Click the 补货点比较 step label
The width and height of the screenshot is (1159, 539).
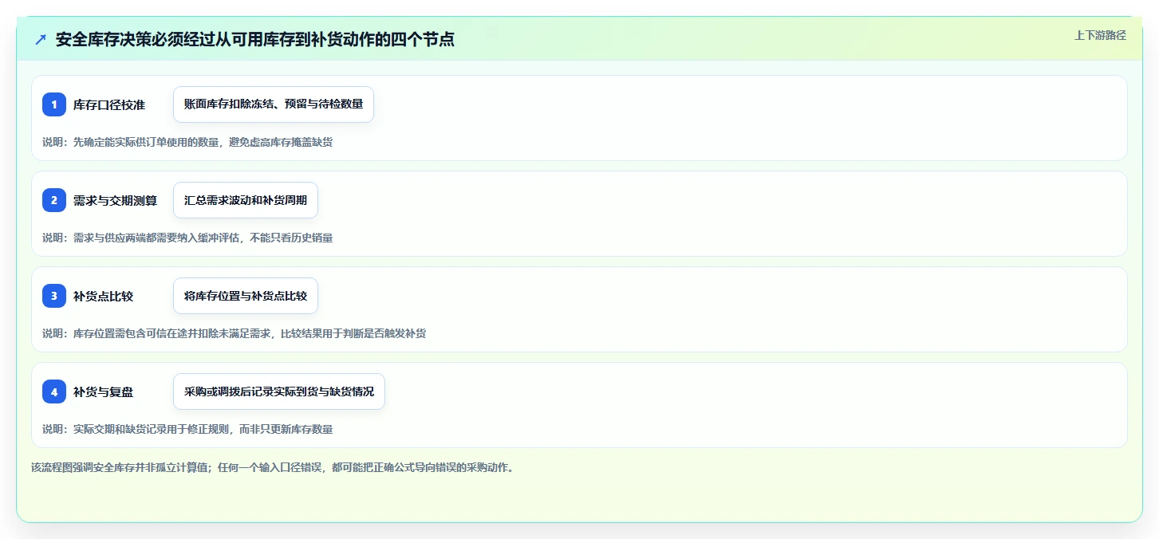[104, 296]
